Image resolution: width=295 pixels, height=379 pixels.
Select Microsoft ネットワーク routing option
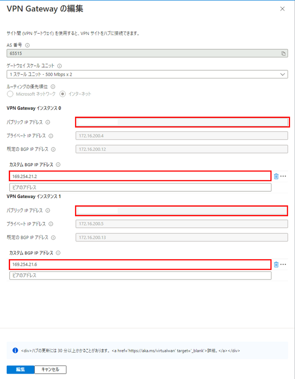tap(10, 94)
